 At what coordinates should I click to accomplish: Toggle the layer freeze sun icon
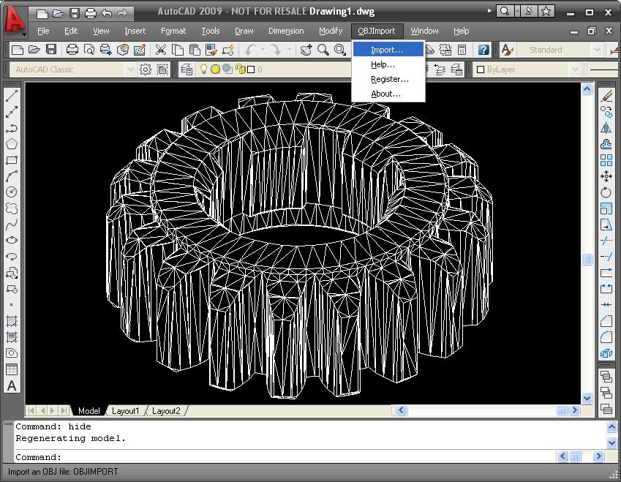point(216,69)
